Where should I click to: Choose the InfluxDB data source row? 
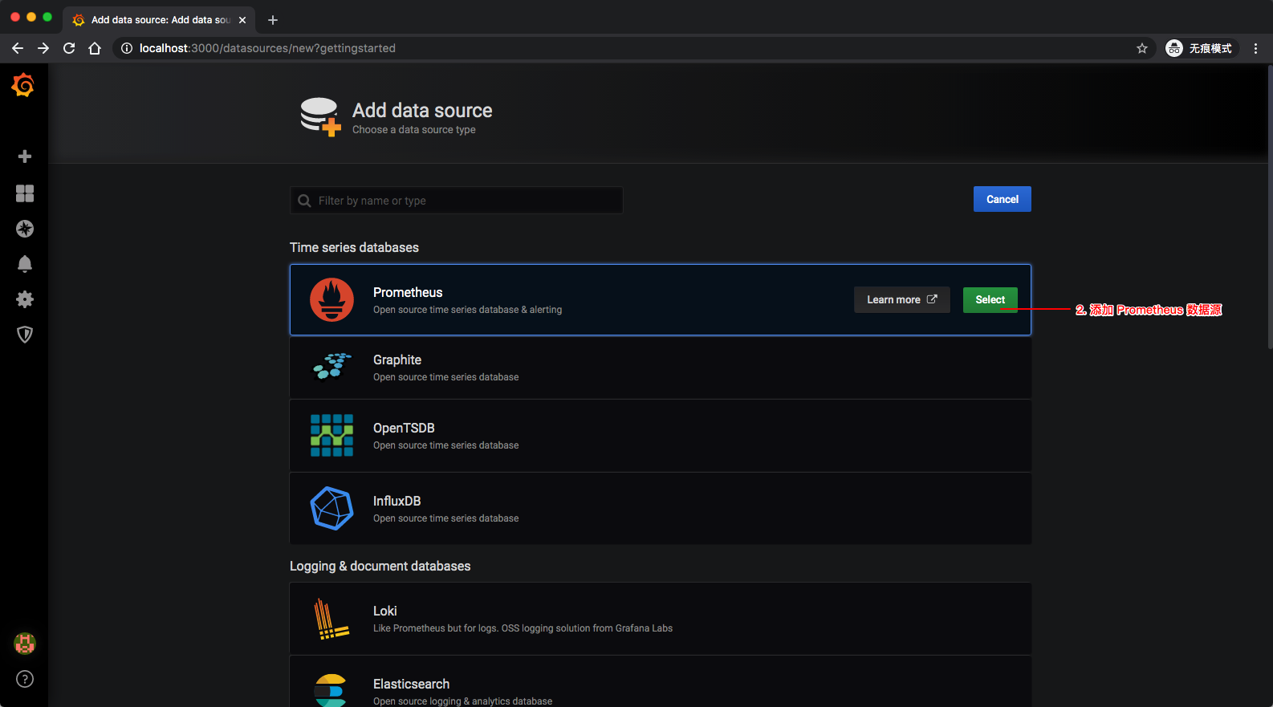(x=660, y=509)
